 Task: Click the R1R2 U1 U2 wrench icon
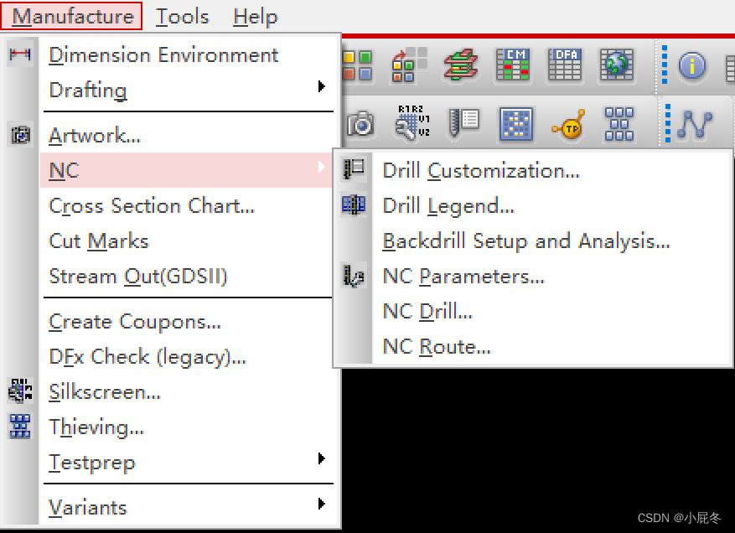(412, 122)
